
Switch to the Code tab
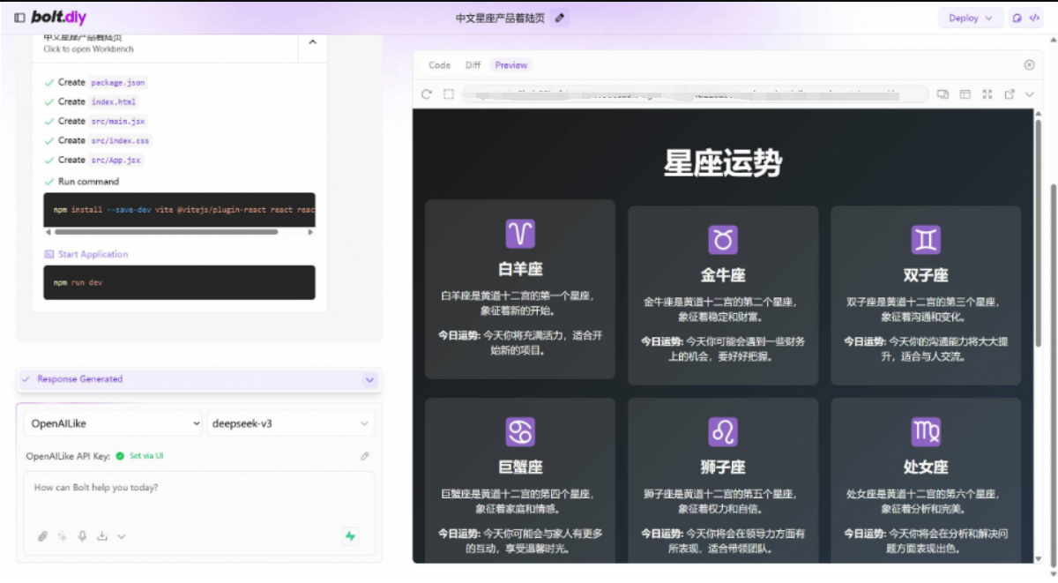439,65
